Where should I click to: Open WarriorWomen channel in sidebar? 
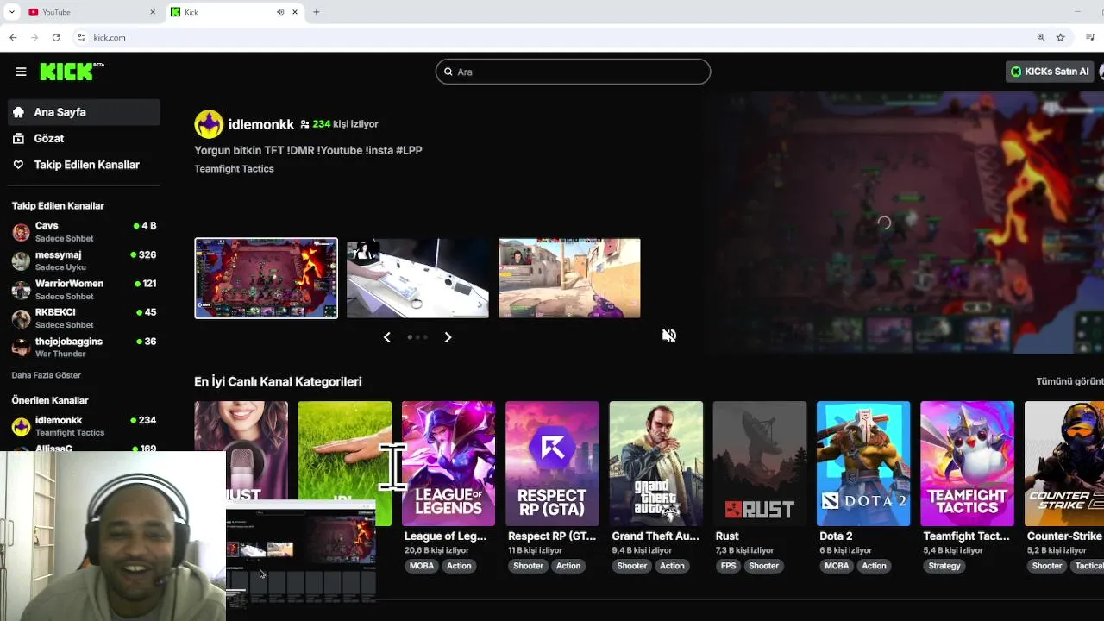[84, 290]
